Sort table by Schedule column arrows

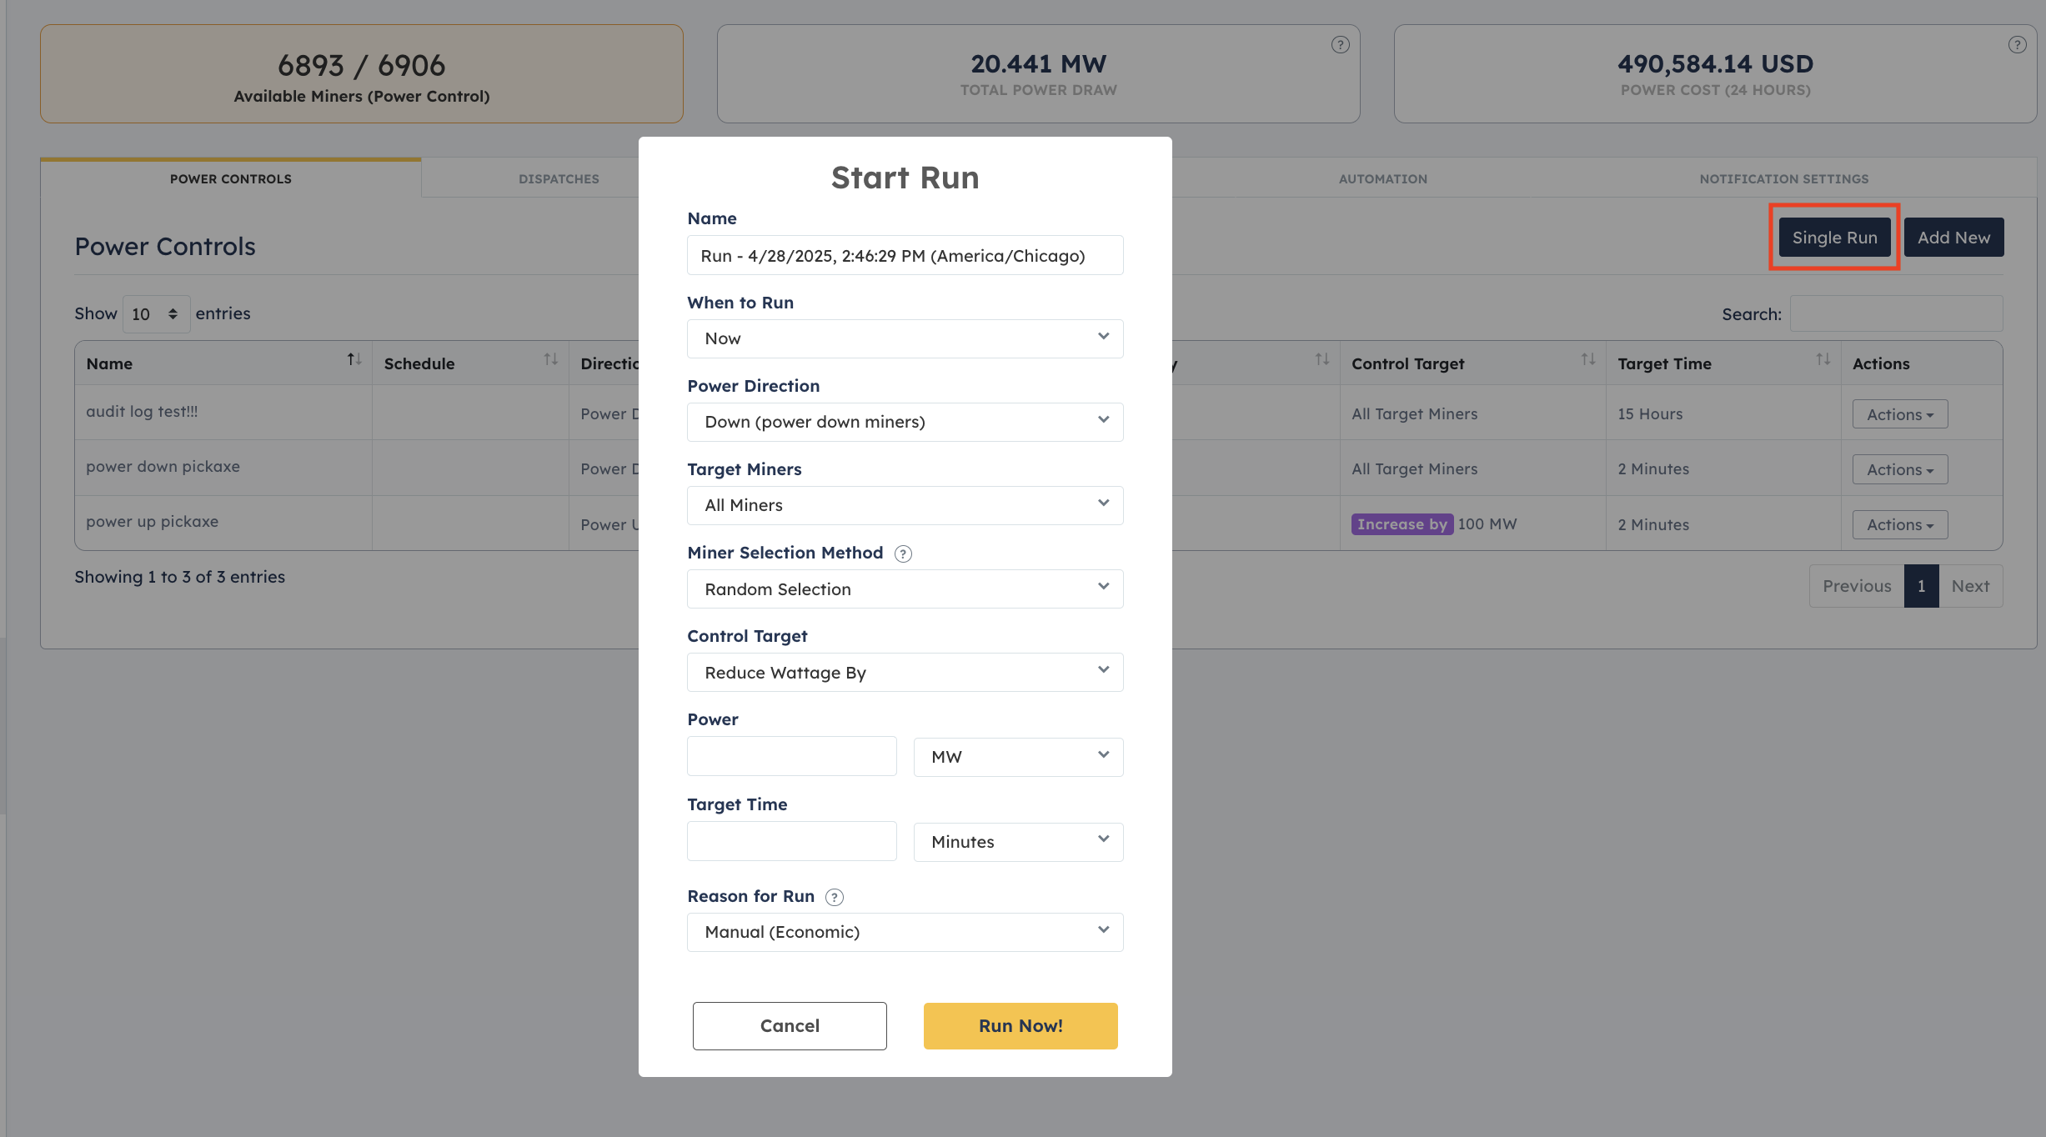[x=551, y=359]
